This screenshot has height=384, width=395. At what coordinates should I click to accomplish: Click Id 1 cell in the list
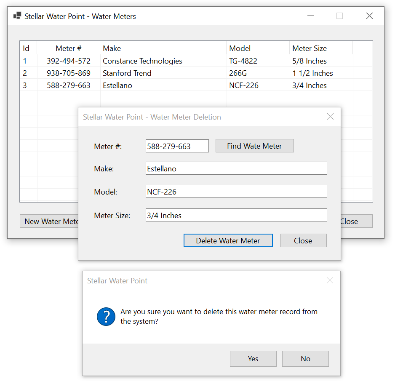pos(25,61)
